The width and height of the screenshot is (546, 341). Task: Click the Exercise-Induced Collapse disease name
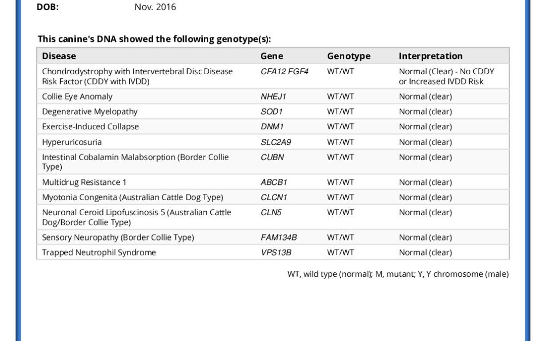[90, 126]
